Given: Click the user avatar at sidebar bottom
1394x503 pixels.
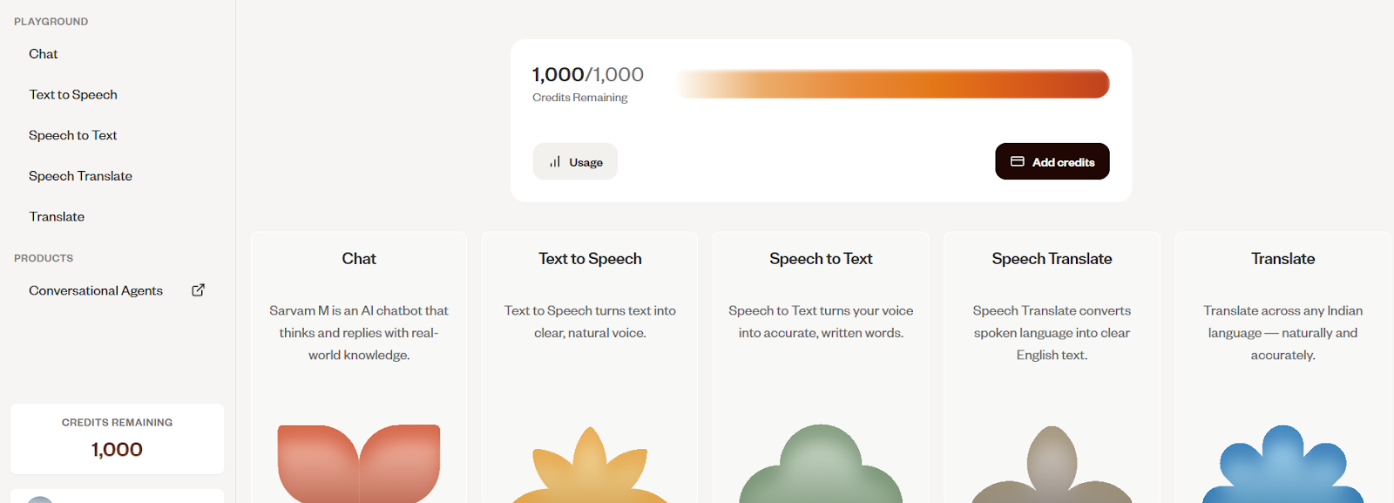Looking at the screenshot, I should [40, 500].
